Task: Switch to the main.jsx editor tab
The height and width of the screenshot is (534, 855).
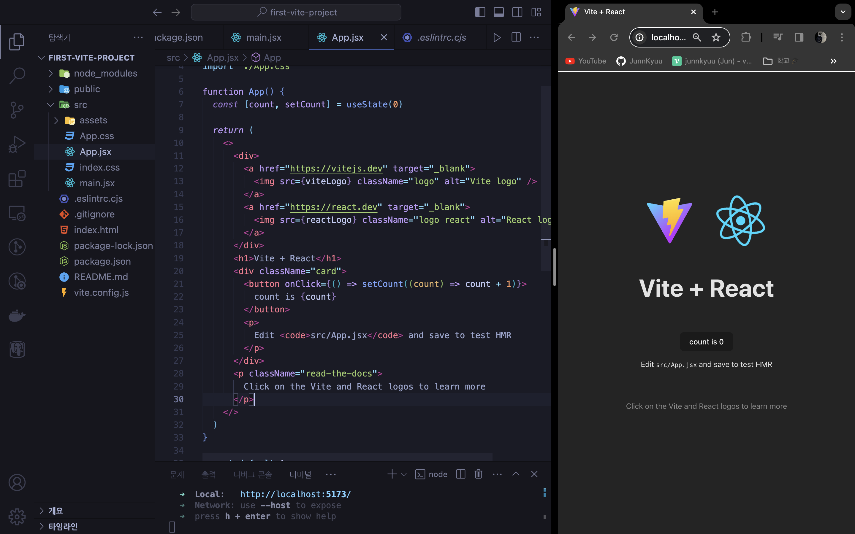Action: pyautogui.click(x=263, y=37)
